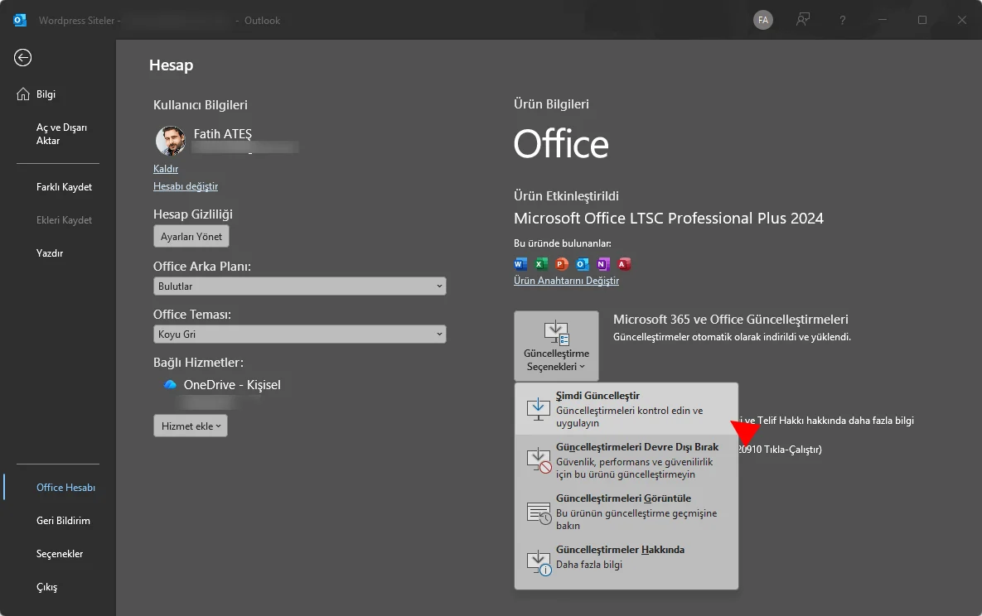Click the Ürün Etkinleştirildi label
982x616 pixels.
[x=566, y=196]
